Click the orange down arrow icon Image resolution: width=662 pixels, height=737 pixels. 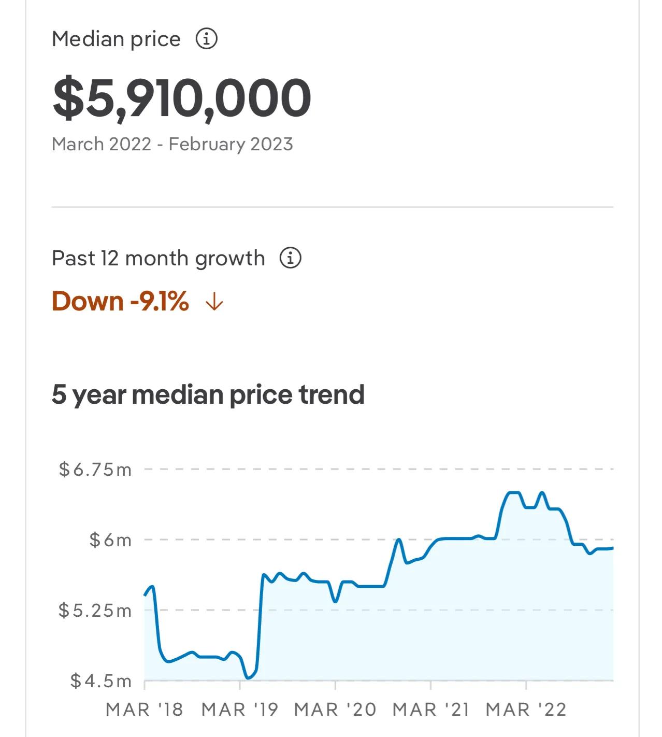(x=214, y=302)
